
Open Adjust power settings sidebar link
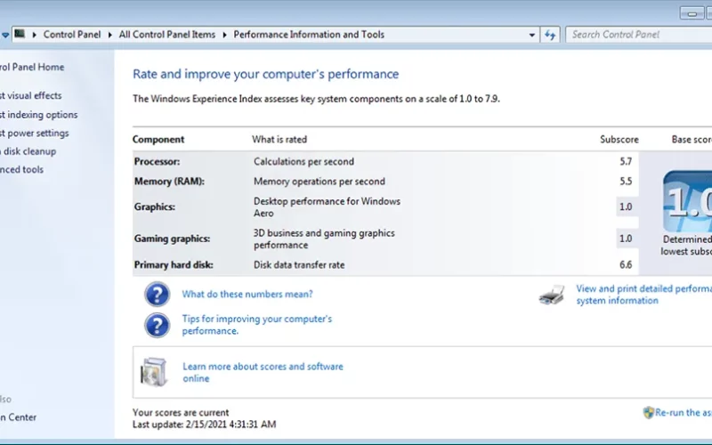coord(35,133)
